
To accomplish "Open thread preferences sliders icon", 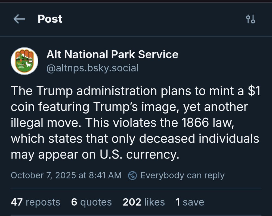I will [x=250, y=19].
